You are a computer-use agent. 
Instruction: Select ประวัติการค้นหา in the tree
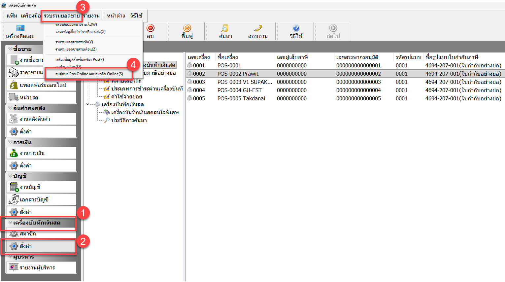(129, 121)
